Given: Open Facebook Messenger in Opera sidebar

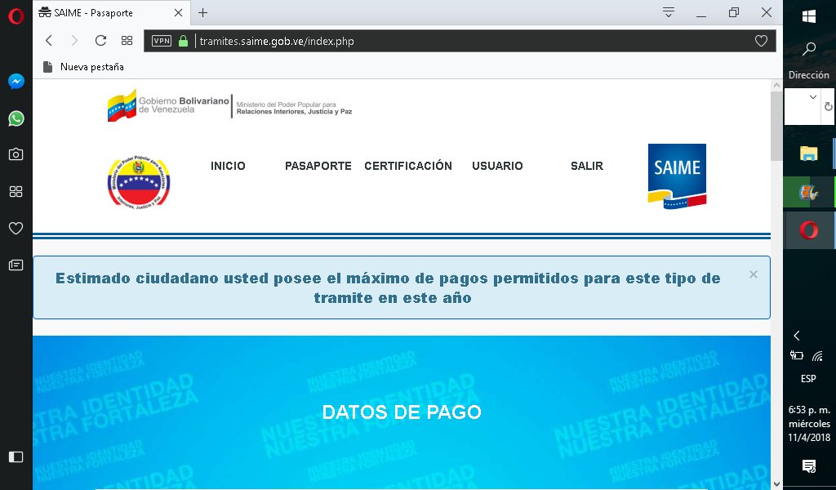Looking at the screenshot, I should [16, 82].
